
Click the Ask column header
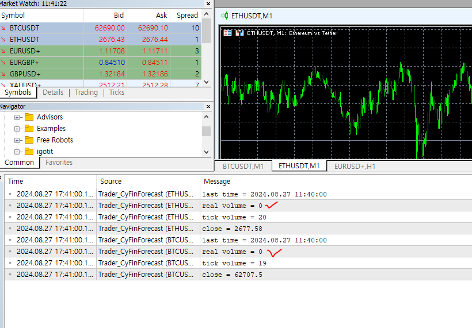point(149,16)
